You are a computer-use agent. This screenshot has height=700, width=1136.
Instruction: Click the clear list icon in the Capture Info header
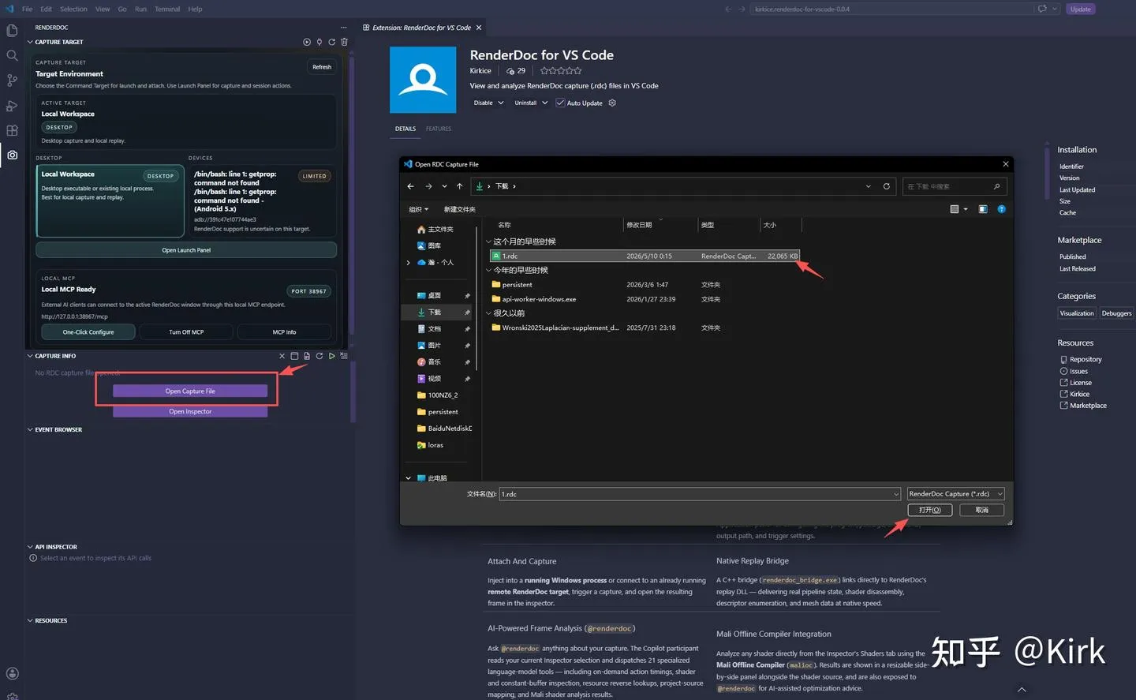coord(343,356)
